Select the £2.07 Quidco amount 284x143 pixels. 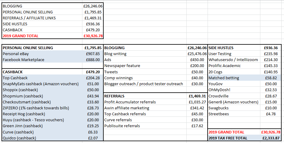tap(93, 138)
